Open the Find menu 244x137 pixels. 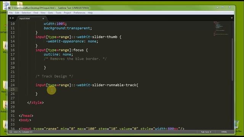[35, 13]
